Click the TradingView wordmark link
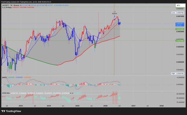Viewport: 187px width, 115px height. click(x=13, y=111)
